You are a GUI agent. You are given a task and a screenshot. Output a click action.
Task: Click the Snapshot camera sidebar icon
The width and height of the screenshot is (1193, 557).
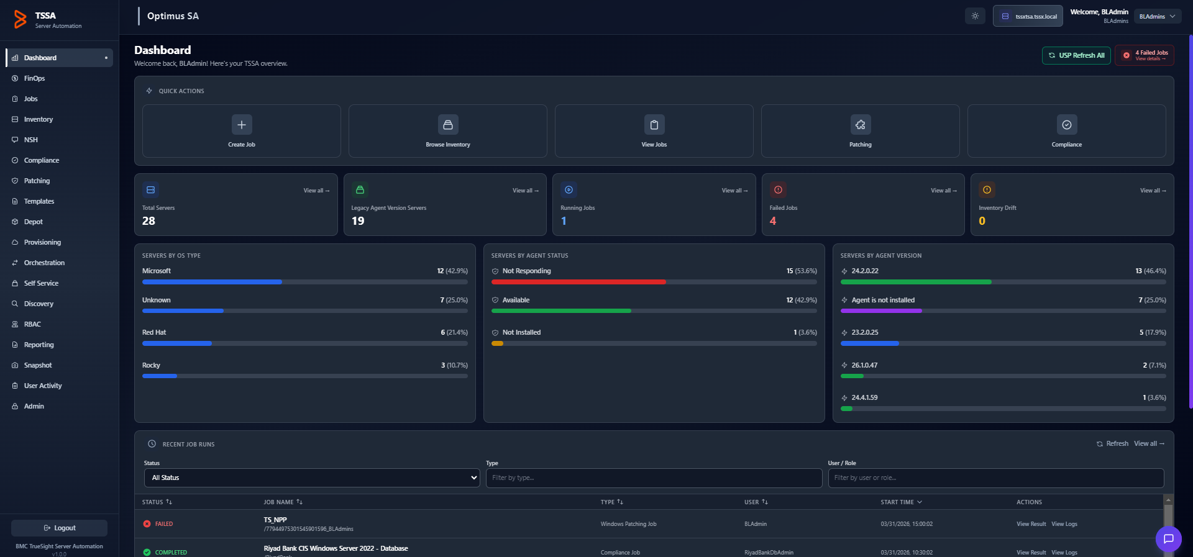pyautogui.click(x=15, y=365)
